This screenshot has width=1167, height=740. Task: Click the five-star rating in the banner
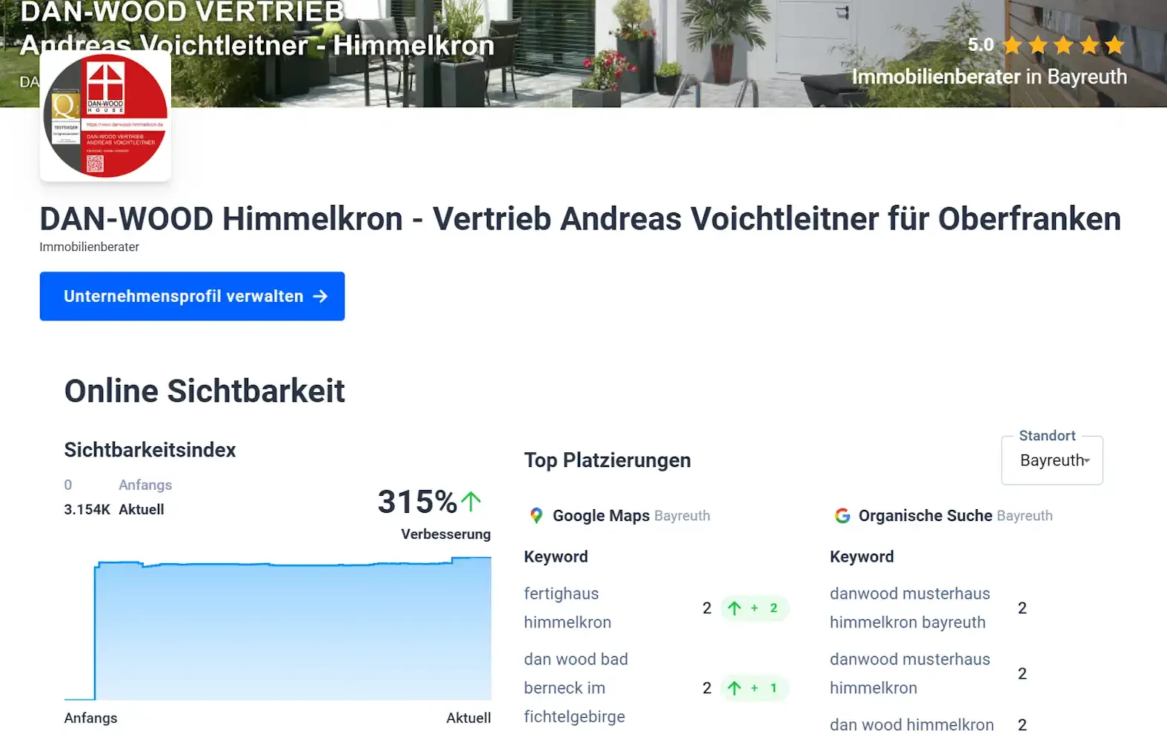coord(1063,46)
